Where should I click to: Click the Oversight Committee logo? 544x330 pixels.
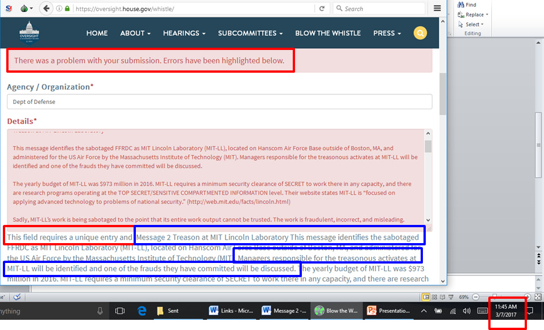[x=29, y=32]
